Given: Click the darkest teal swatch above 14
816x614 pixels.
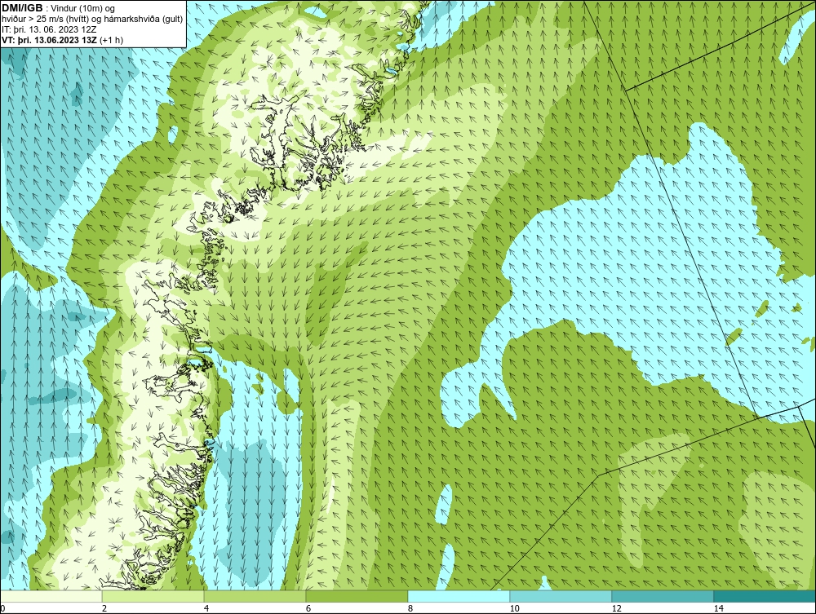Looking at the screenshot, I should tap(765, 596).
